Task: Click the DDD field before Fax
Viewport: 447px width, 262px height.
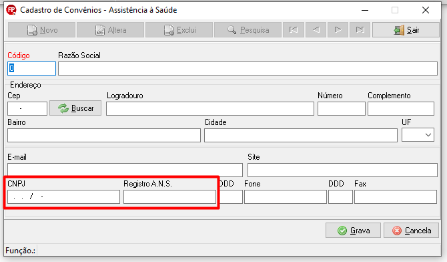Action: click(340, 197)
